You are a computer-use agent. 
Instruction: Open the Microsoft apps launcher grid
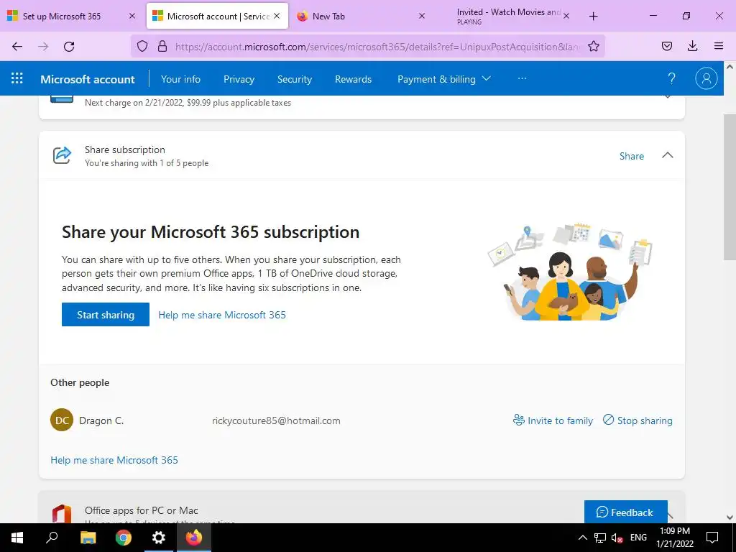point(17,78)
